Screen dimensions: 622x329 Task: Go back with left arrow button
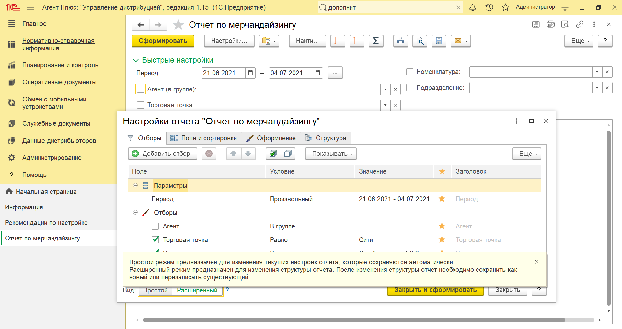click(141, 25)
